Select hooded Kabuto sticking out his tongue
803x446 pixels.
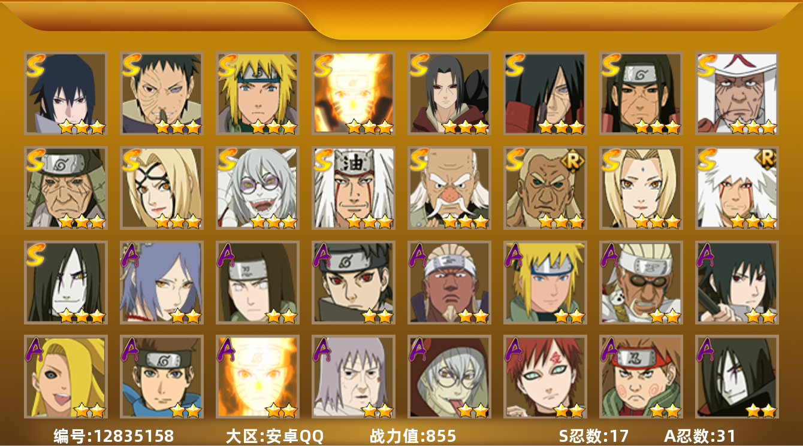point(449,377)
